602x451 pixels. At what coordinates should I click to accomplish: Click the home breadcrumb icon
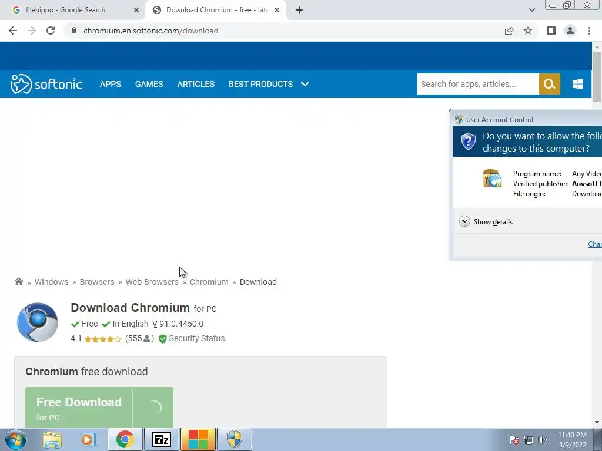pos(18,281)
